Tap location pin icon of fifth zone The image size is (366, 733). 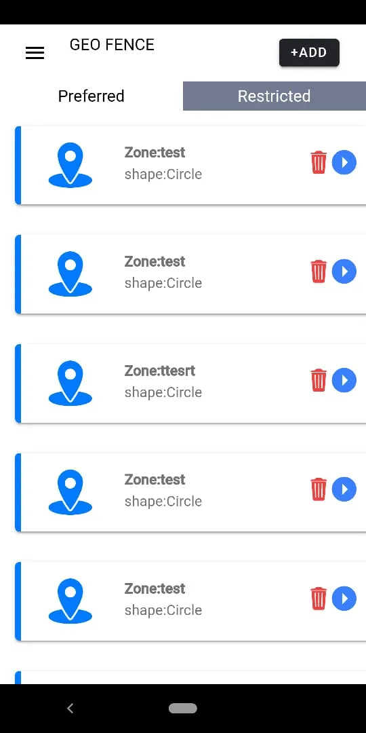point(70,601)
